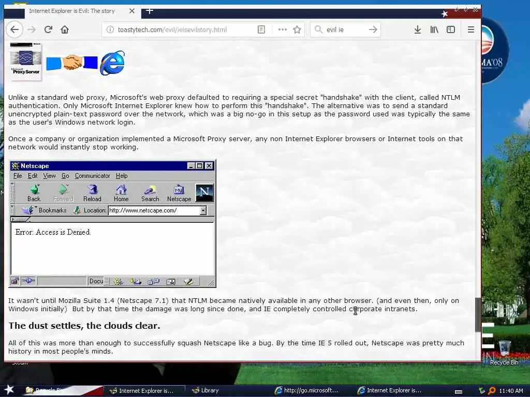Viewport: 530px width, 397px height.
Task: Open Netscape View menu
Action: pos(49,176)
